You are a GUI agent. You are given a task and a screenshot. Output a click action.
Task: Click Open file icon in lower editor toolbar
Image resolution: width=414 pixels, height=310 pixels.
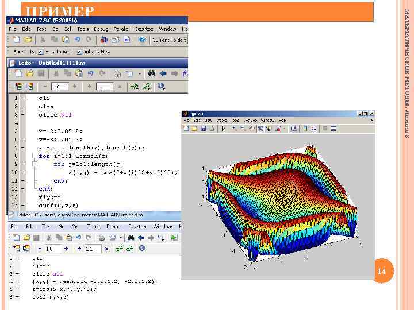point(26,238)
